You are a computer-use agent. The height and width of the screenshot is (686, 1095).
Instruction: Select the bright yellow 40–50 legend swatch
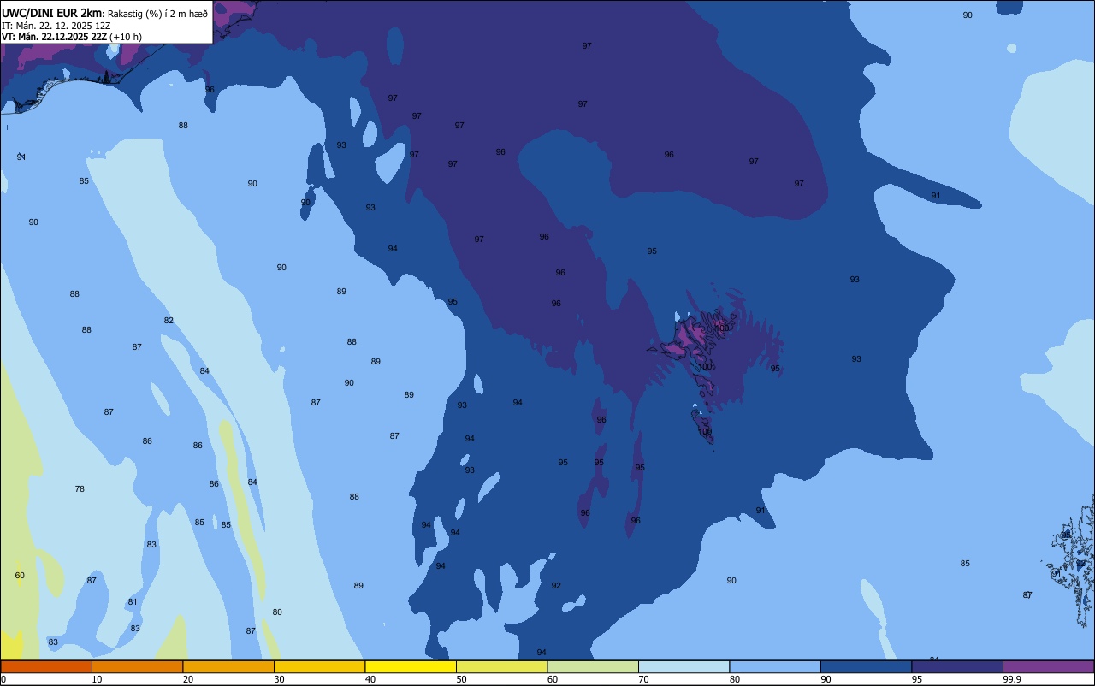pos(411,666)
